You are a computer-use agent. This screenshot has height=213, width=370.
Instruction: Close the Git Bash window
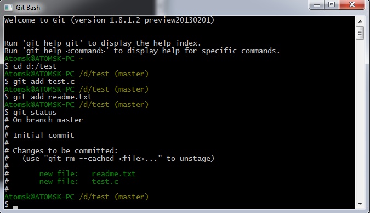[352, 5]
